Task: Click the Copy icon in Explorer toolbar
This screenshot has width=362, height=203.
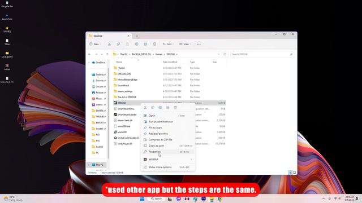Action: tap(118, 44)
